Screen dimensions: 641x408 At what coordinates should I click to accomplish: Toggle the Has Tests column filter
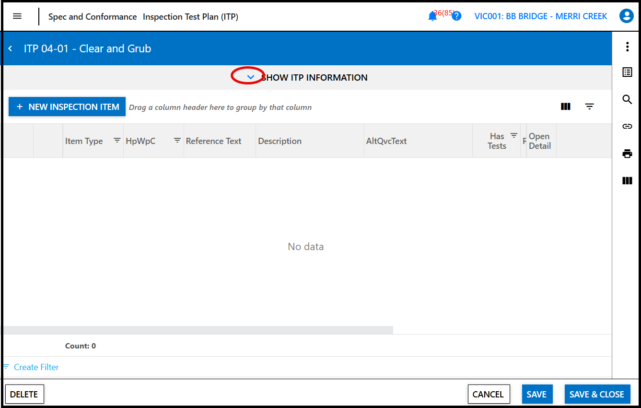pos(513,135)
